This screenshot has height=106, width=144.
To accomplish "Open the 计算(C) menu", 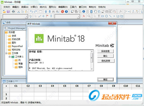I will click(x=34, y=7).
